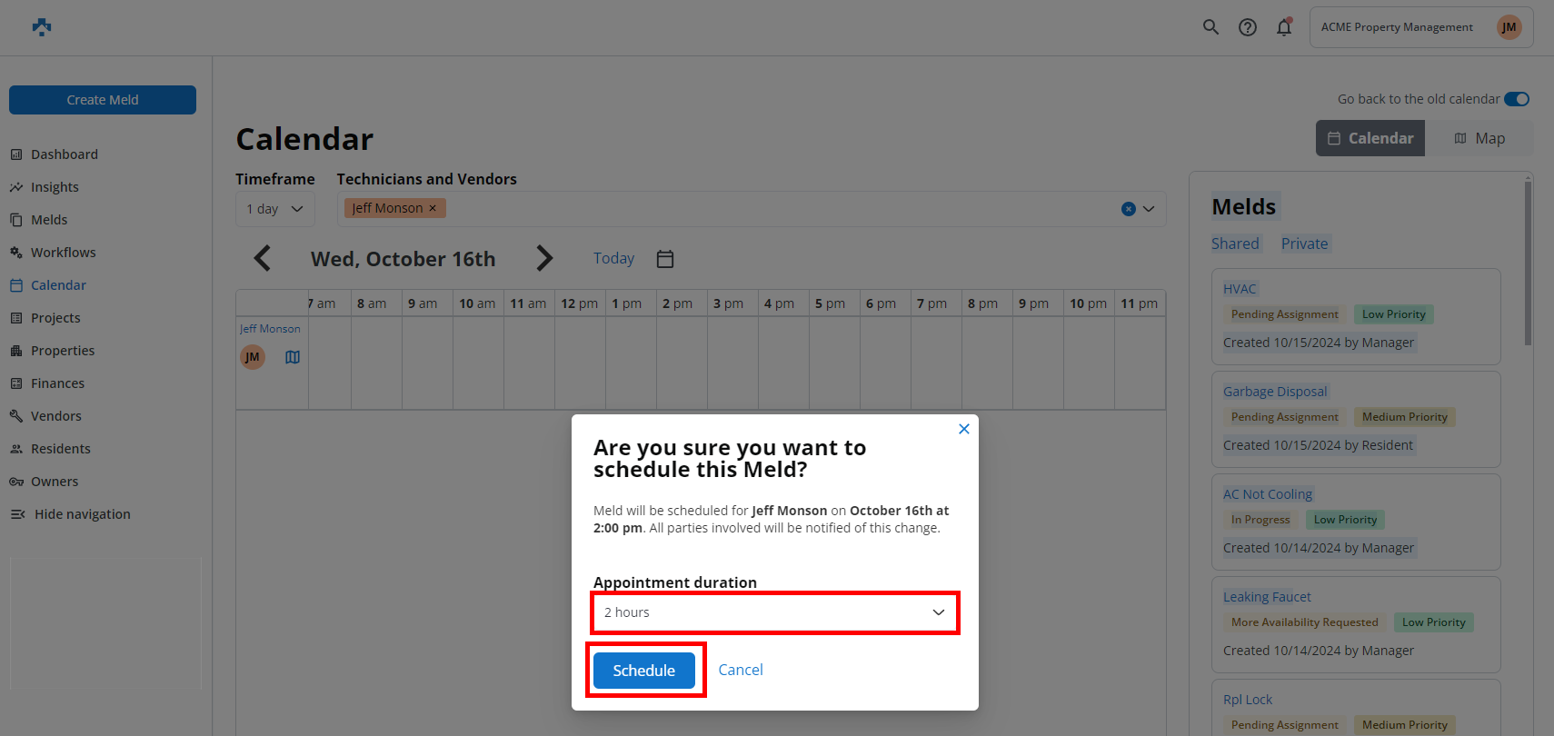Switch to Map view tab
1554x736 pixels.
click(1479, 138)
